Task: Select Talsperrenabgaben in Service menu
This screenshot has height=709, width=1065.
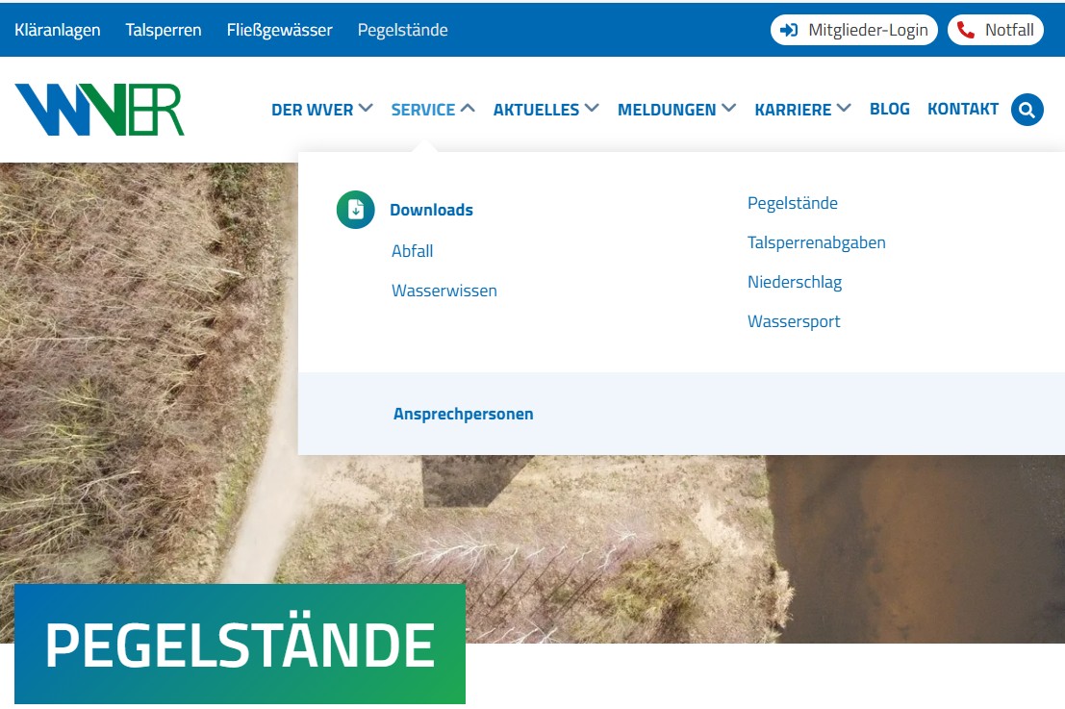Action: [x=816, y=242]
